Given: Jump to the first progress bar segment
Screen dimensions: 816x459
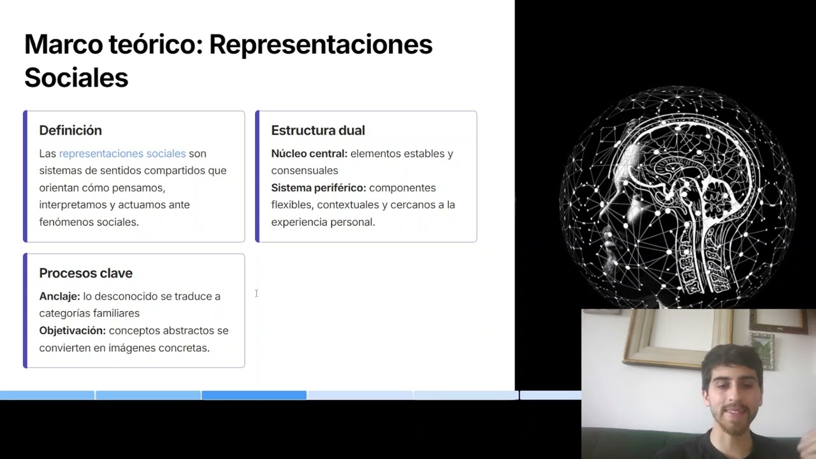Looking at the screenshot, I should tap(47, 395).
